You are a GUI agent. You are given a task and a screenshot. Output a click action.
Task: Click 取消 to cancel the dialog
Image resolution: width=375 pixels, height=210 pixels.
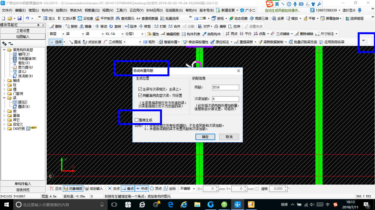tap(229, 137)
